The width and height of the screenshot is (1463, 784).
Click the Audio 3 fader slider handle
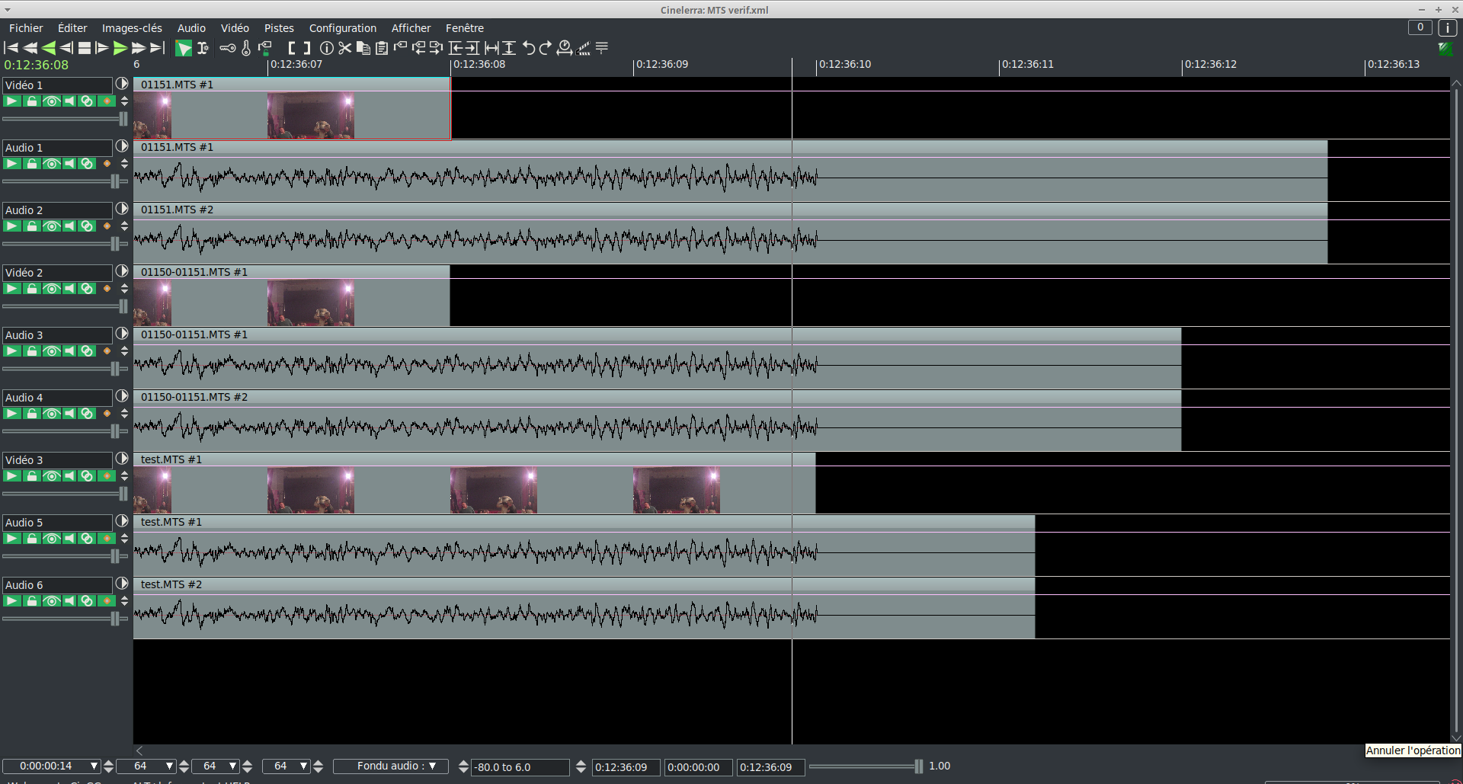coord(115,369)
